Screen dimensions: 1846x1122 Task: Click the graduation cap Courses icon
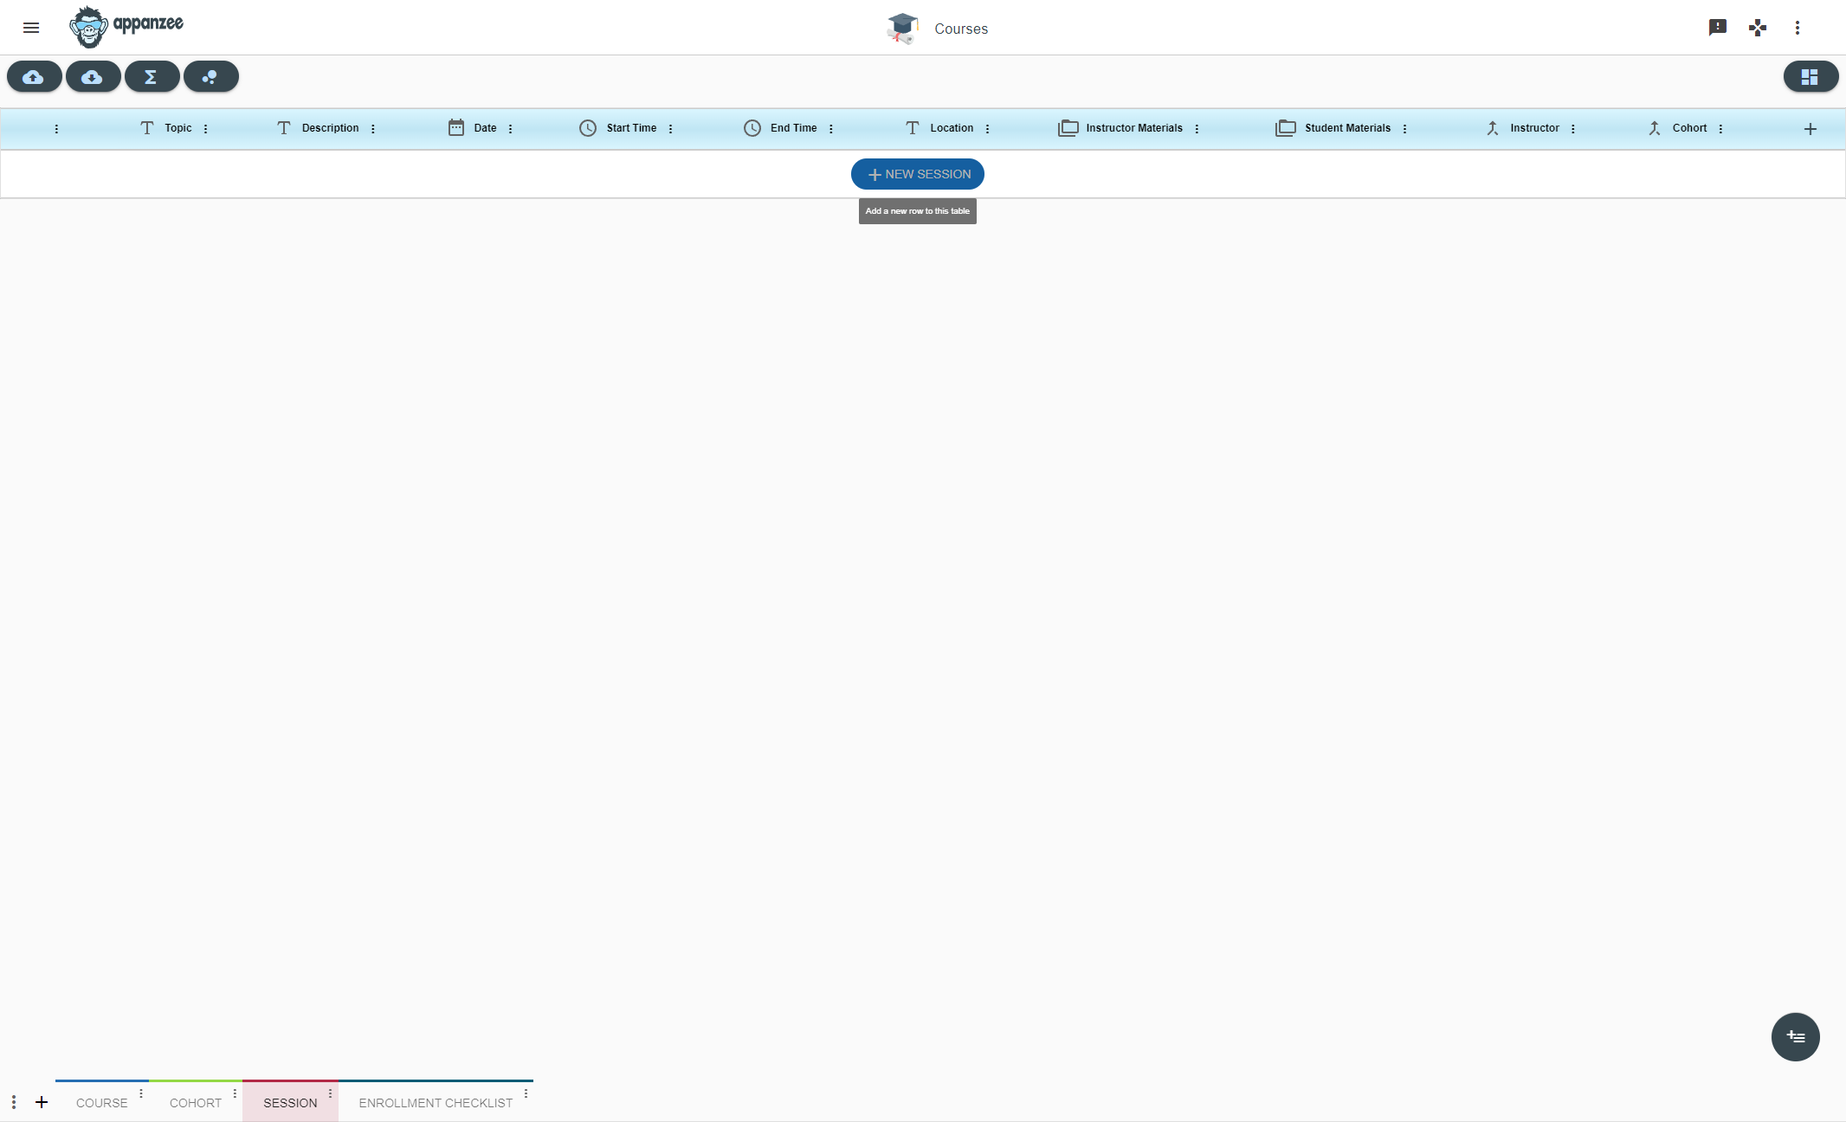click(x=902, y=29)
